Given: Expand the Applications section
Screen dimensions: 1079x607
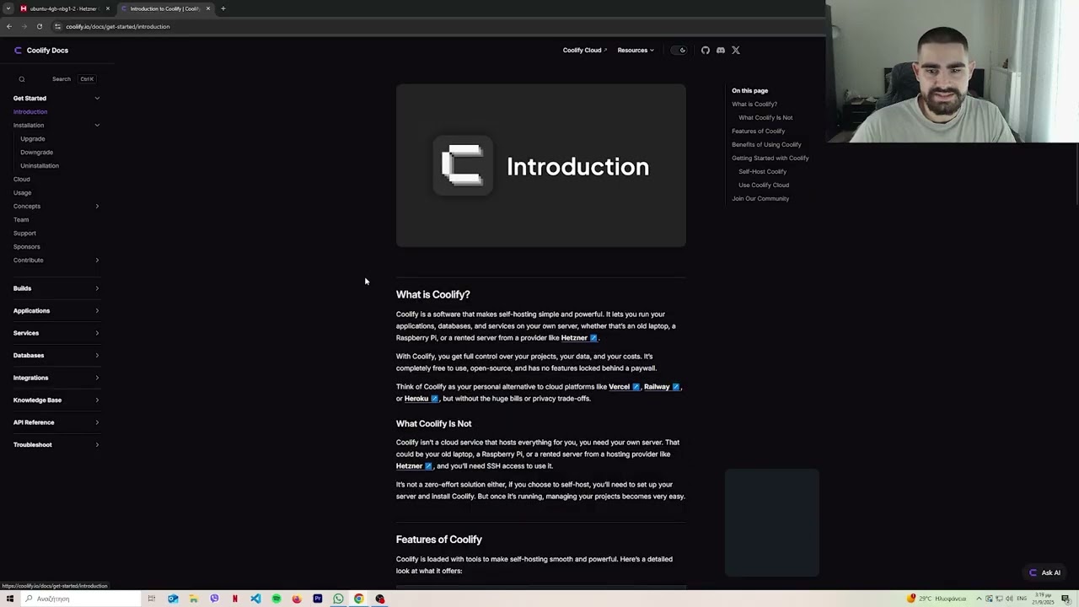Looking at the screenshot, I should click(x=56, y=311).
